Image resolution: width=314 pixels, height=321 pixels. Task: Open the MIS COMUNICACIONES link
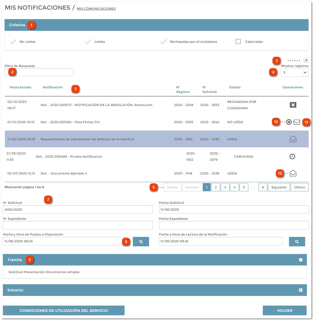[96, 9]
